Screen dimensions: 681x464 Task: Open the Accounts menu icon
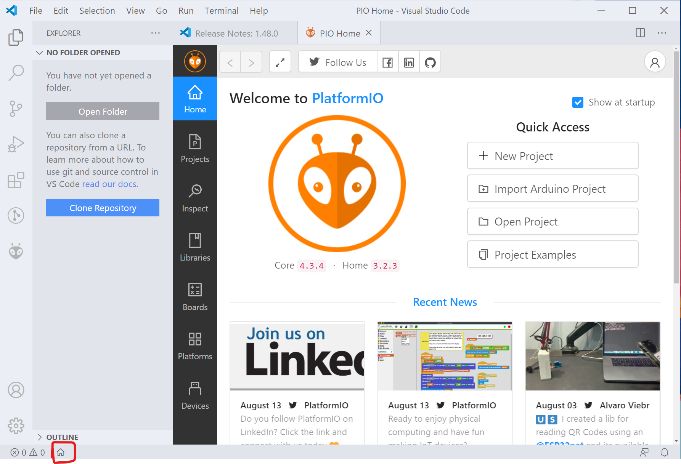pos(16,390)
